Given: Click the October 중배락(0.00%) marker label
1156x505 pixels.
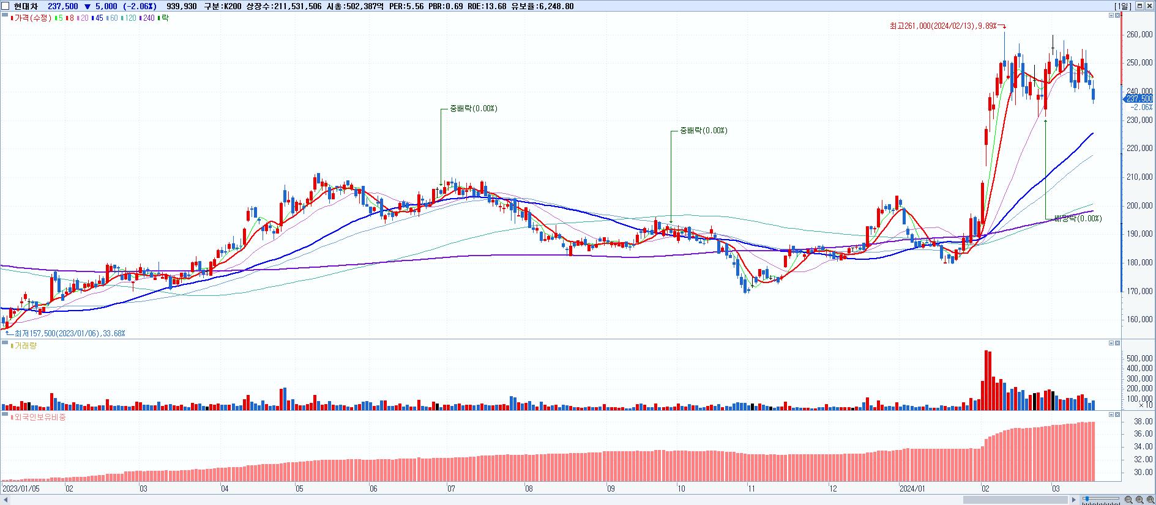Looking at the screenshot, I should click(703, 131).
